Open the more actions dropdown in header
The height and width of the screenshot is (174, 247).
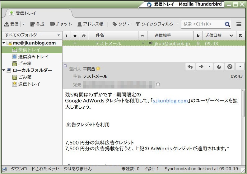coord(240,67)
